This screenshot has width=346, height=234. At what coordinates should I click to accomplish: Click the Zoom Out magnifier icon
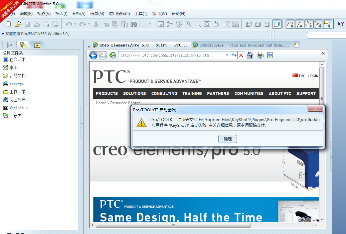[x=198, y=24]
